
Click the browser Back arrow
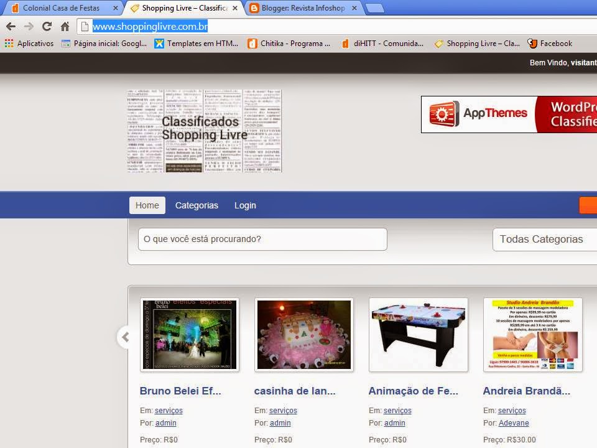pos(11,26)
